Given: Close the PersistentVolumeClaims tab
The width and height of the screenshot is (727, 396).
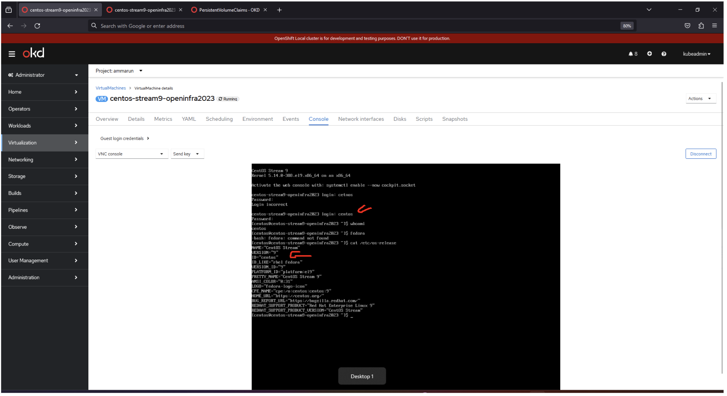Looking at the screenshot, I should pos(266,10).
